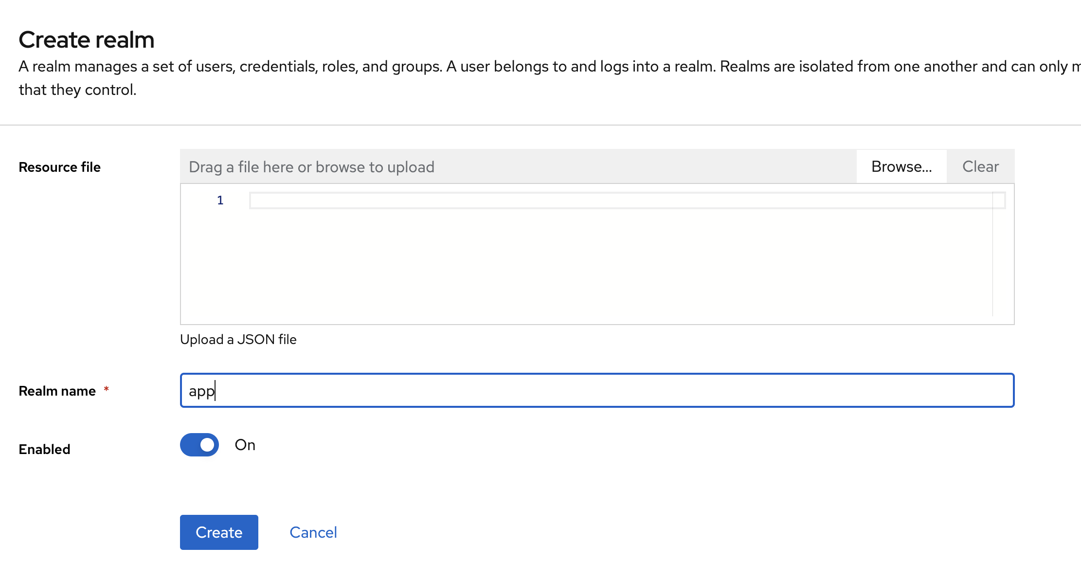The height and width of the screenshot is (582, 1081).
Task: Click empty area inside the JSON editor
Action: (584, 268)
